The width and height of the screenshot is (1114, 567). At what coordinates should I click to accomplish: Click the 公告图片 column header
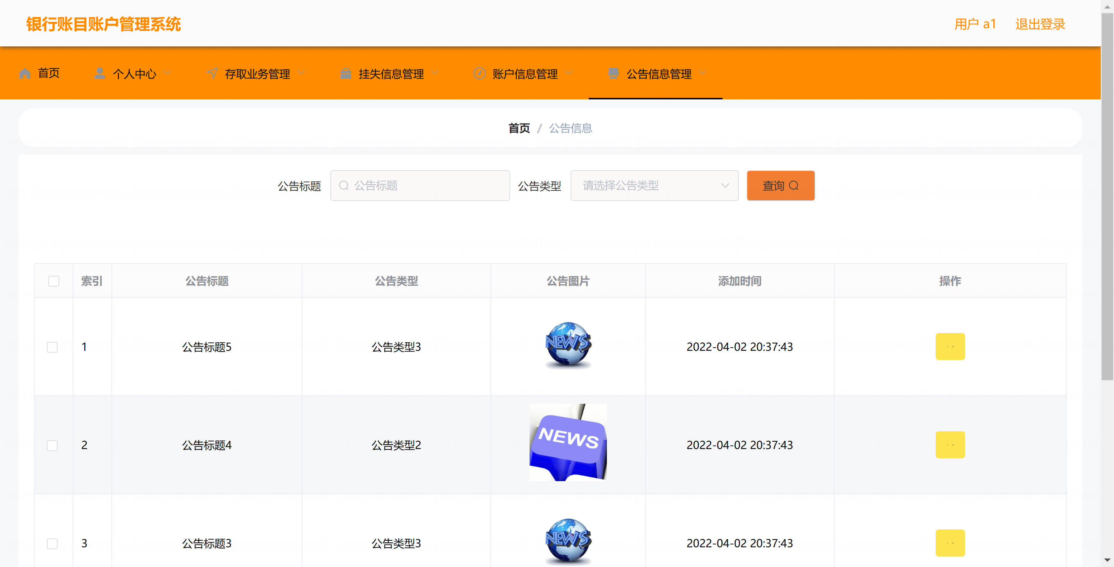tap(568, 281)
